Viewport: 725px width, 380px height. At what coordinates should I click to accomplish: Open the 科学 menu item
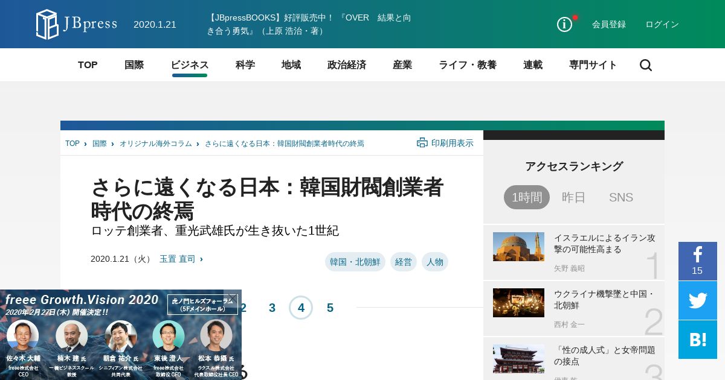tap(245, 65)
